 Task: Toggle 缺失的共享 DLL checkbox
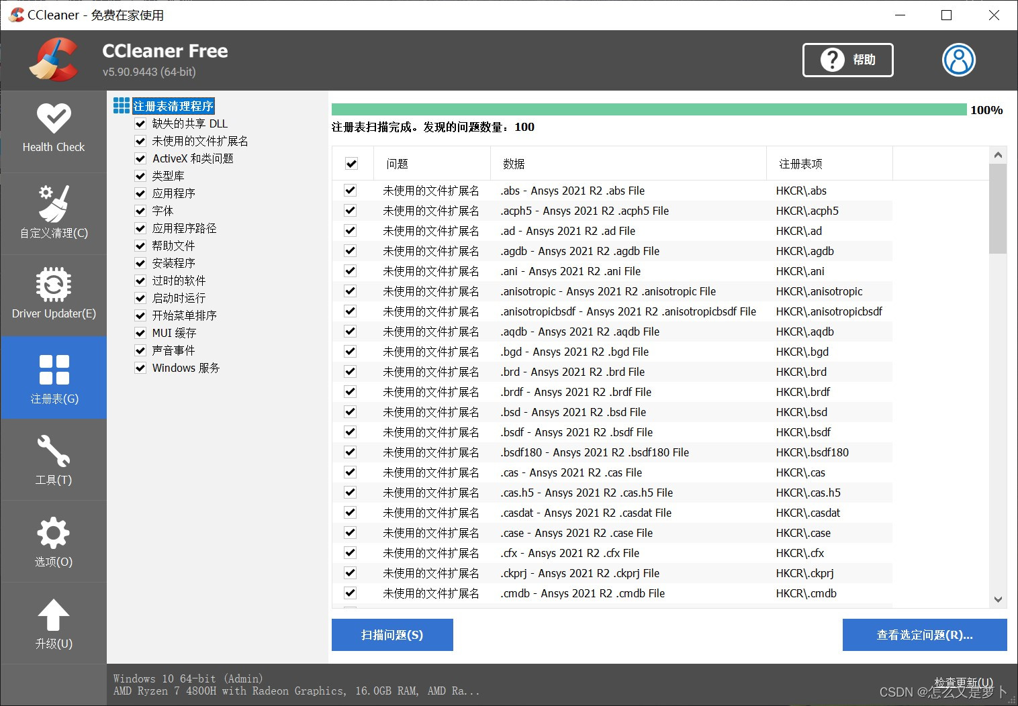coord(140,123)
